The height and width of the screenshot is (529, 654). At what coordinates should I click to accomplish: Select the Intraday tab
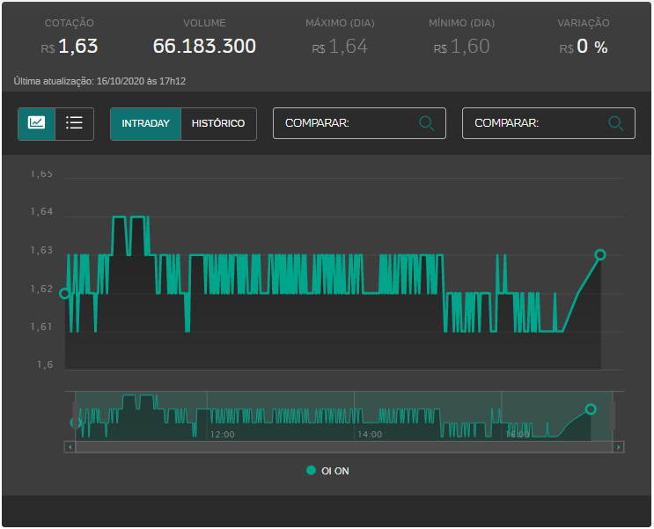pos(145,123)
